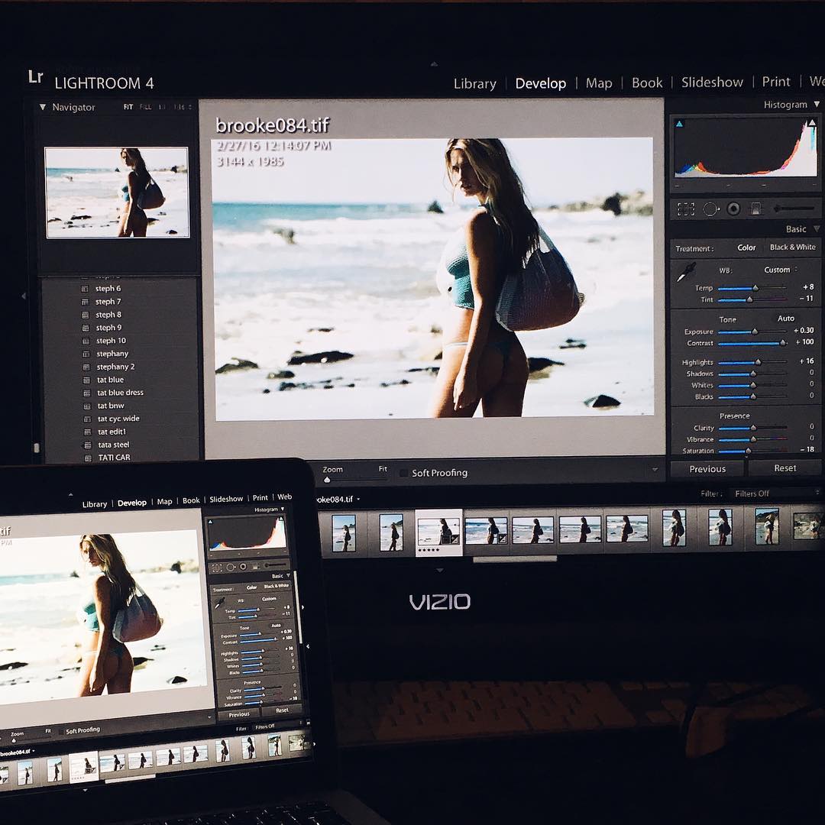Collapse the Navigator panel
The height and width of the screenshot is (825, 825).
[43, 108]
